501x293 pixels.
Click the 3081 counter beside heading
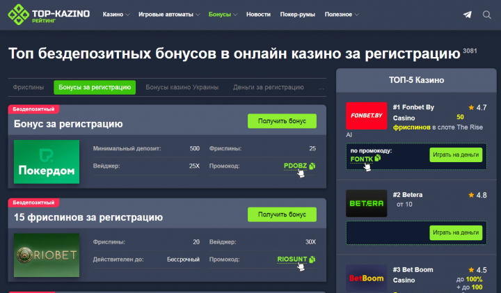point(470,51)
